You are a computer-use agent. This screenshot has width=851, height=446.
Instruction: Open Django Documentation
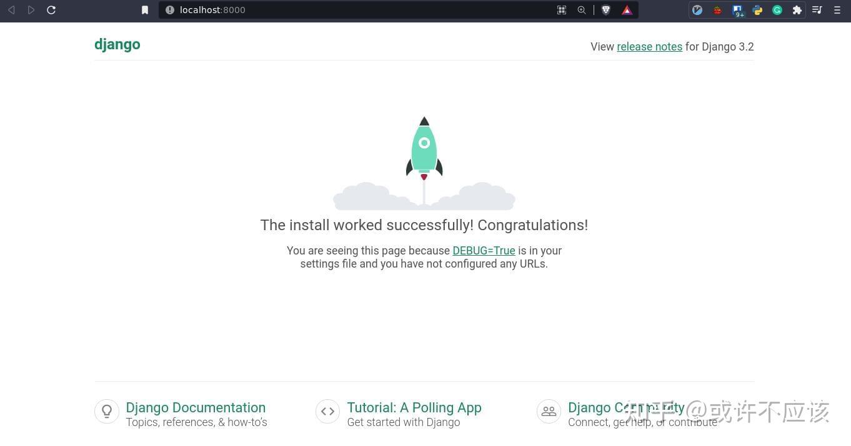196,407
